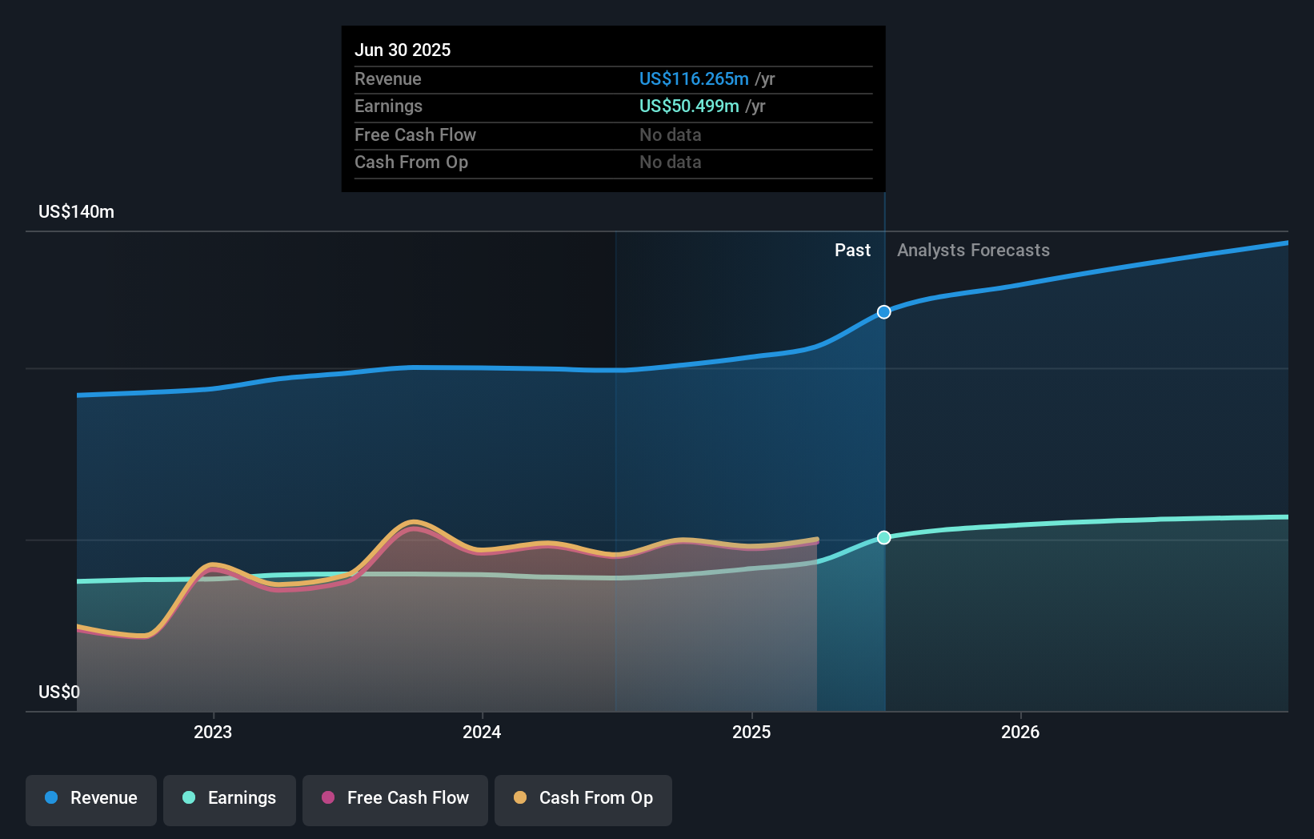Click the US$116.265m revenue value
Viewport: 1314px width, 839px height.
click(x=694, y=78)
